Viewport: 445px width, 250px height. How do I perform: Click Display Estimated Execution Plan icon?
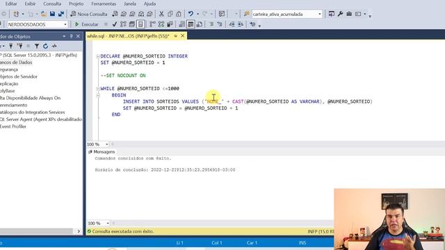[x=123, y=24]
